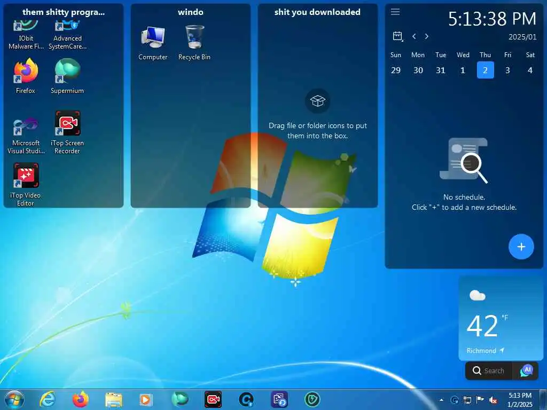547x410 pixels.
Task: Select Saturday 4 in the calendar
Action: (530, 70)
